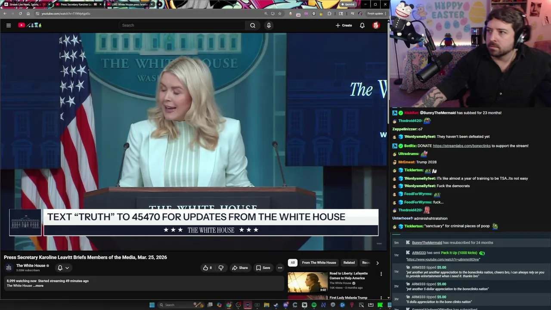Select the From The White House chip

(x=319, y=263)
